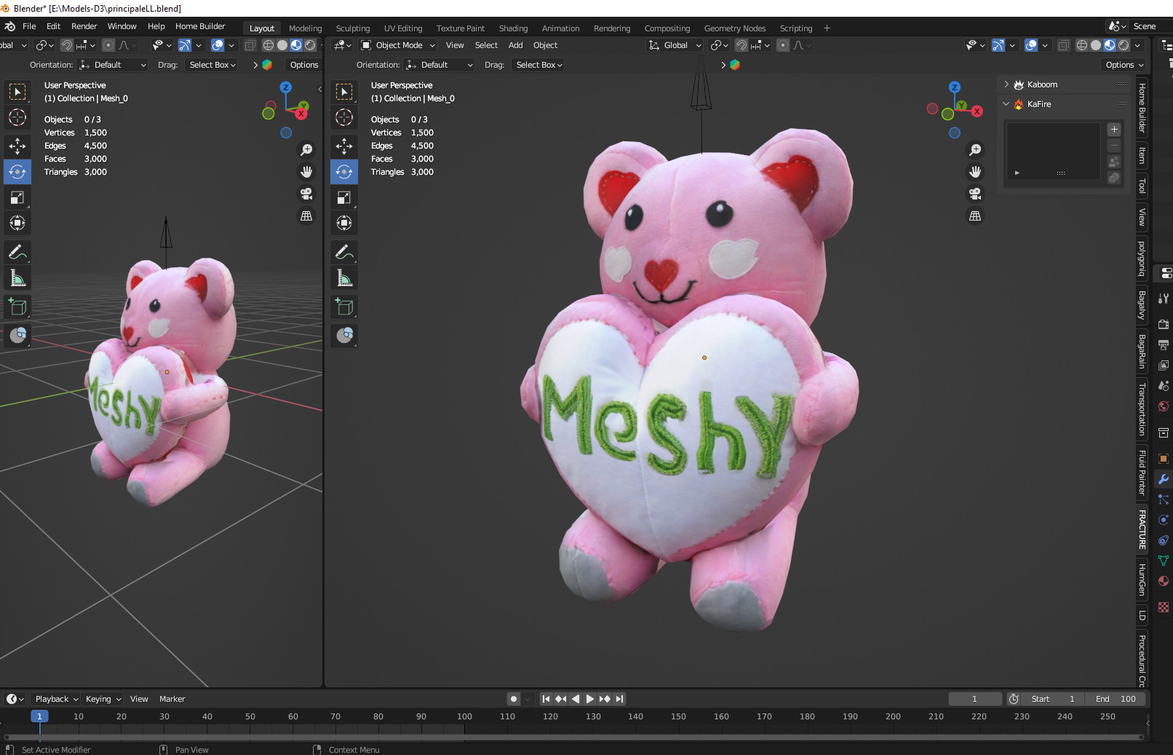Open the File menu

[x=29, y=26]
